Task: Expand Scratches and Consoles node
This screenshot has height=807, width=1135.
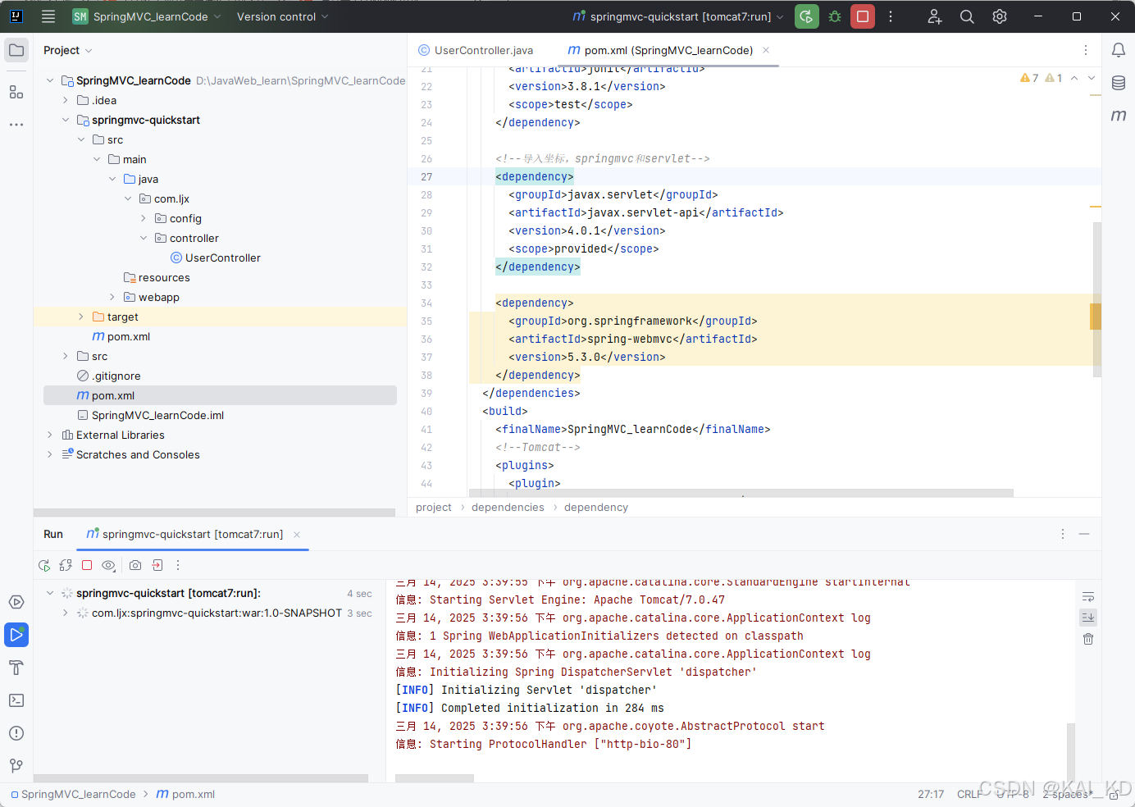Action: click(50, 454)
